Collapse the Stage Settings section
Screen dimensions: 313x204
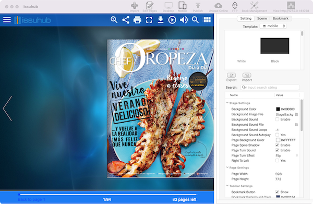(227, 103)
